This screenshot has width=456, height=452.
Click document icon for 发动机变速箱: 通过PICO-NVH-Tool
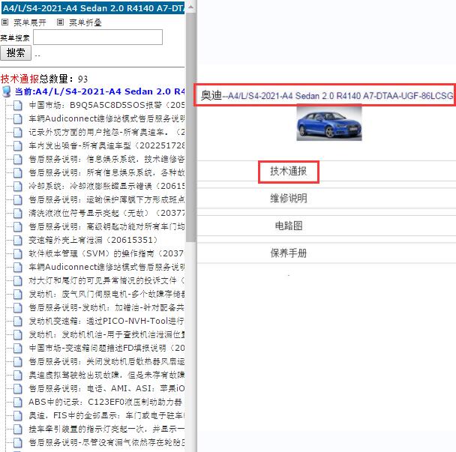click(18, 321)
